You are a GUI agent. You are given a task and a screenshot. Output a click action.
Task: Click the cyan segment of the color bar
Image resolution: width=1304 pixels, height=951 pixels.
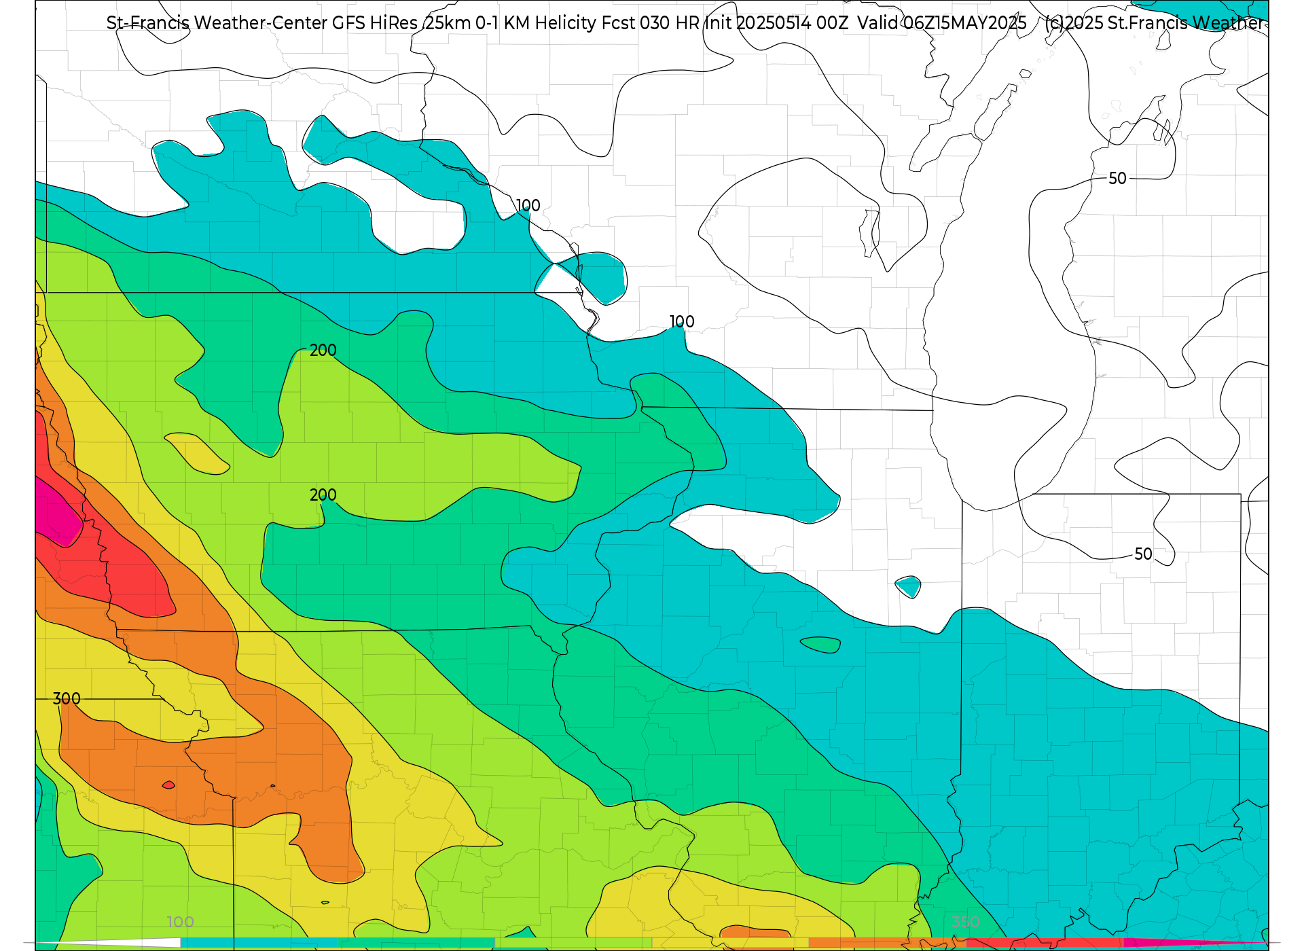click(259, 943)
